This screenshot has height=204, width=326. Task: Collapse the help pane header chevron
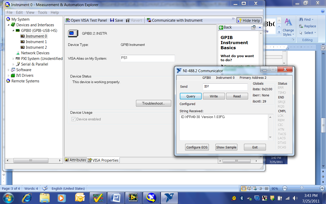tap(260, 27)
